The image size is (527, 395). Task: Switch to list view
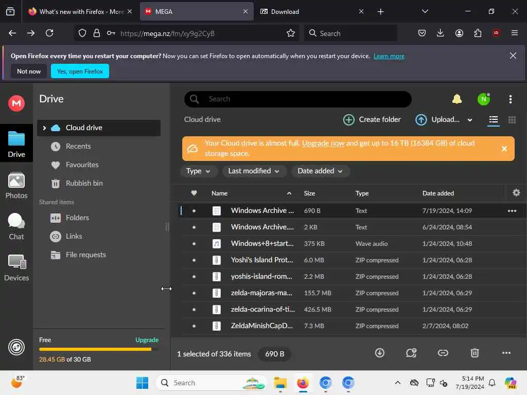[493, 120]
